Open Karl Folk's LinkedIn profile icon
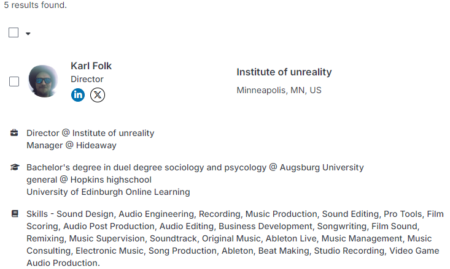The height and width of the screenshot is (269, 450). (x=78, y=95)
